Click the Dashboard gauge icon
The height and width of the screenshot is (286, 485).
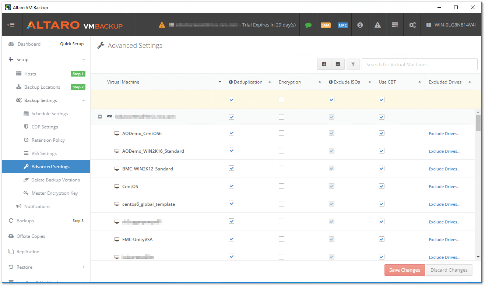11,44
